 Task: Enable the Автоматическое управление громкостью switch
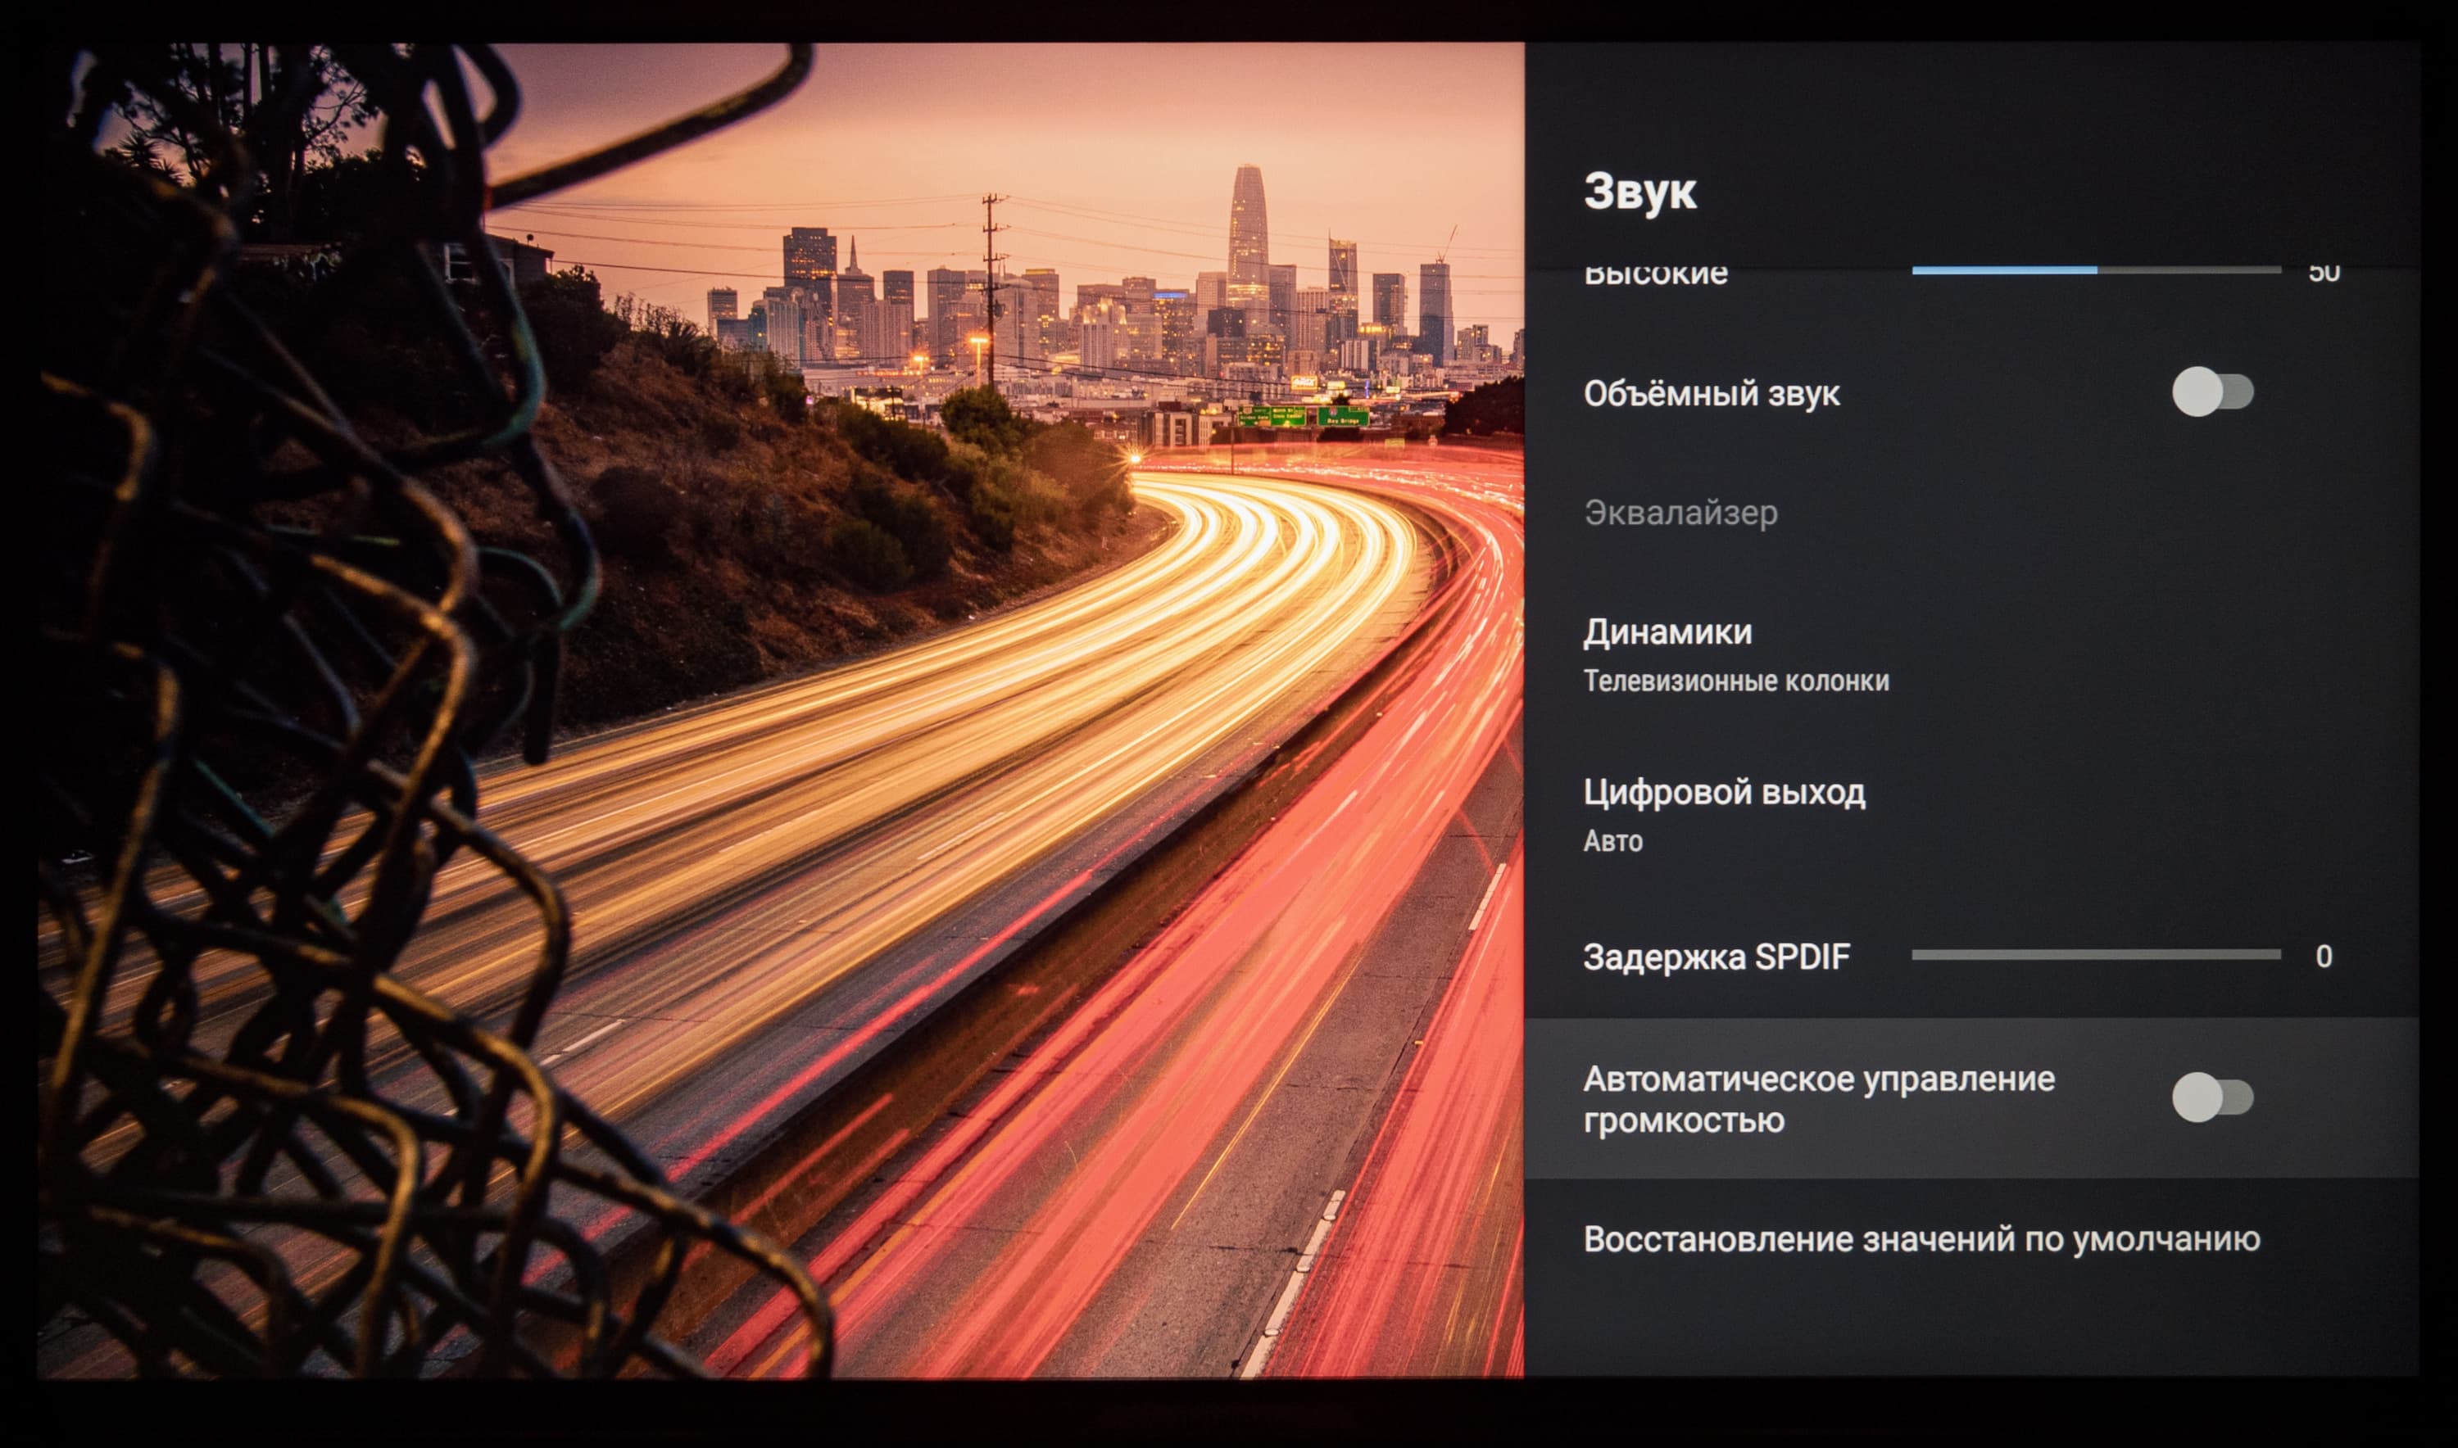click(2212, 1097)
